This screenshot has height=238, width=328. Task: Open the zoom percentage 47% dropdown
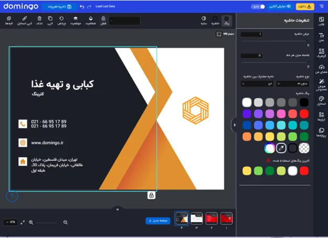point(10,222)
